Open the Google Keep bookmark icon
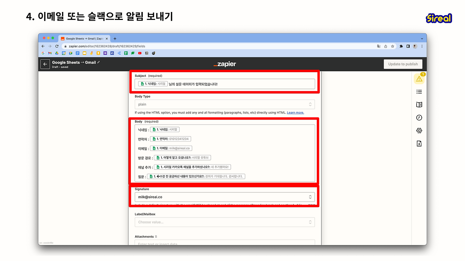Screen dimensions: 465x261 tap(98, 53)
